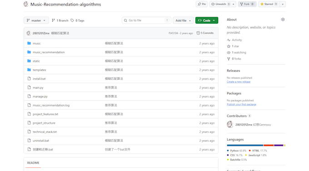Click the uninstall.bat file icon
The width and height of the screenshot is (309, 171).
pyautogui.click(x=29, y=141)
